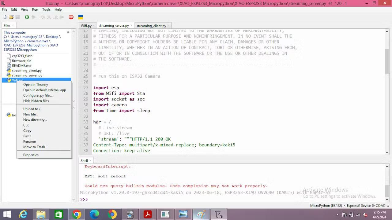
Task: Click the Save toolbar icon
Action: point(17,17)
